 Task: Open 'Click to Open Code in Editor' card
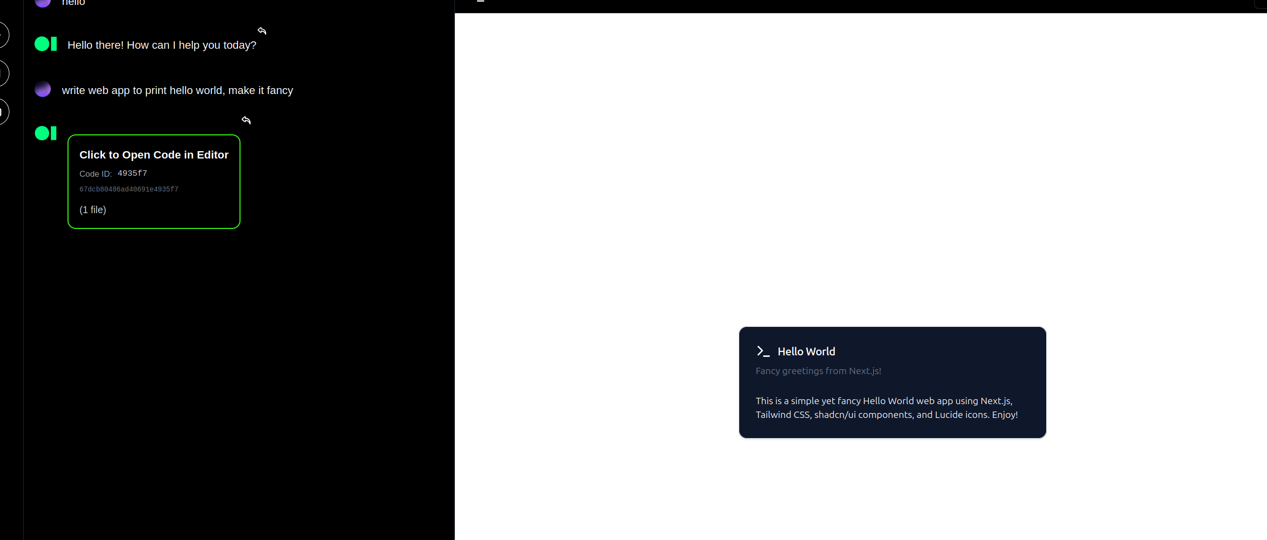pyautogui.click(x=154, y=155)
